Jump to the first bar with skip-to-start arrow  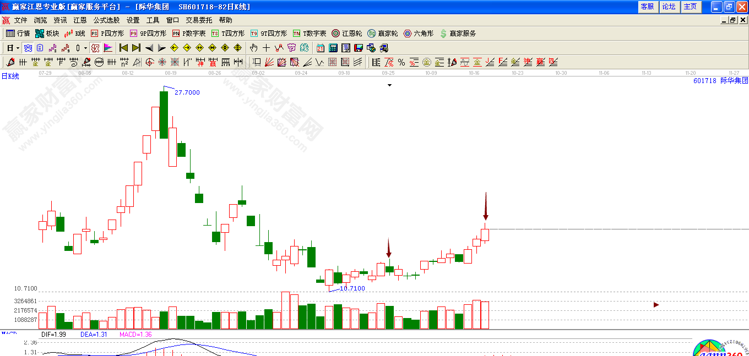(x=123, y=48)
